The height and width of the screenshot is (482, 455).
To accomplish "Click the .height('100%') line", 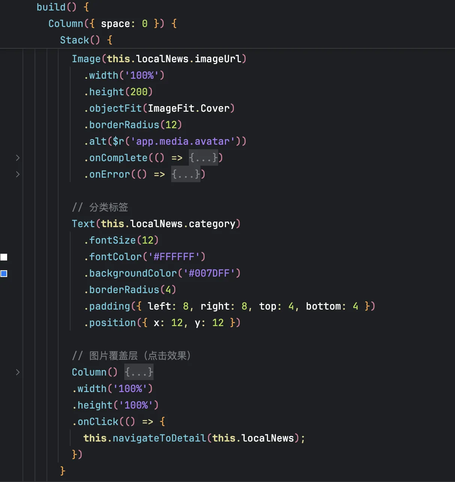I will click(x=115, y=405).
